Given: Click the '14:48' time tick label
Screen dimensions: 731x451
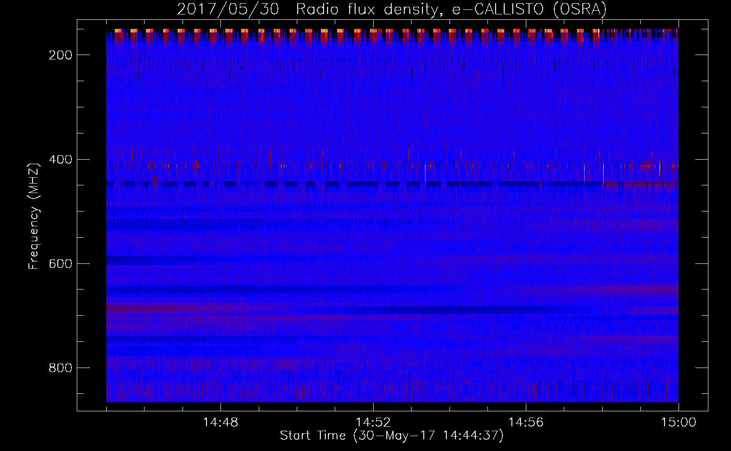Looking at the screenshot, I should point(220,423).
